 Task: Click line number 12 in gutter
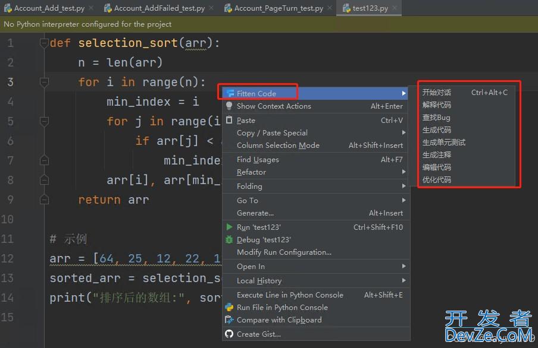coord(7,258)
